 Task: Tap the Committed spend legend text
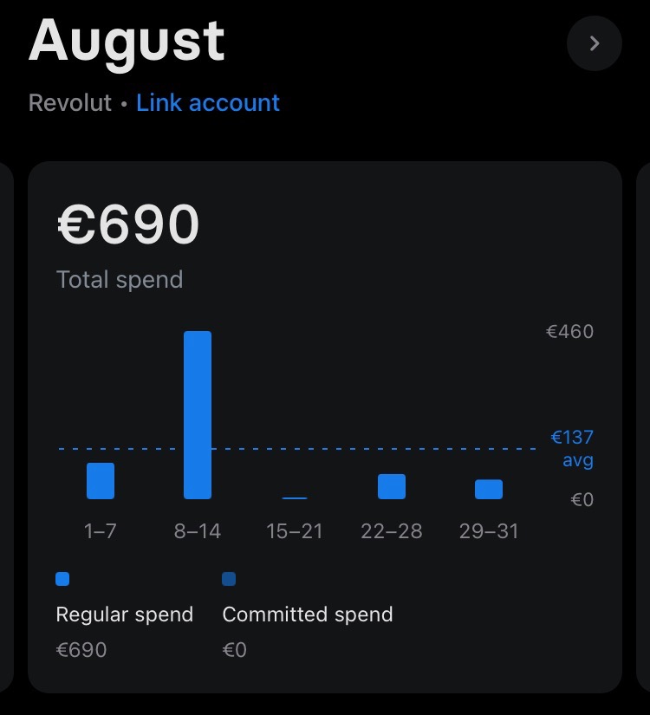(x=308, y=614)
